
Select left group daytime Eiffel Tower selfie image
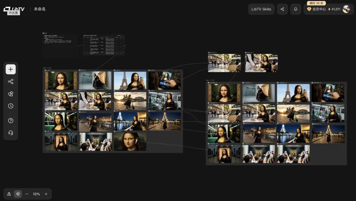point(130,81)
